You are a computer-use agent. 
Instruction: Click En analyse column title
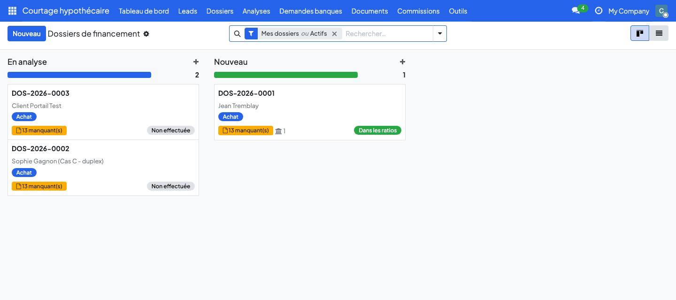(x=27, y=62)
